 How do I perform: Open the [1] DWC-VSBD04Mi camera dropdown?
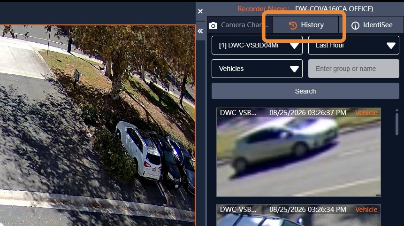point(257,45)
